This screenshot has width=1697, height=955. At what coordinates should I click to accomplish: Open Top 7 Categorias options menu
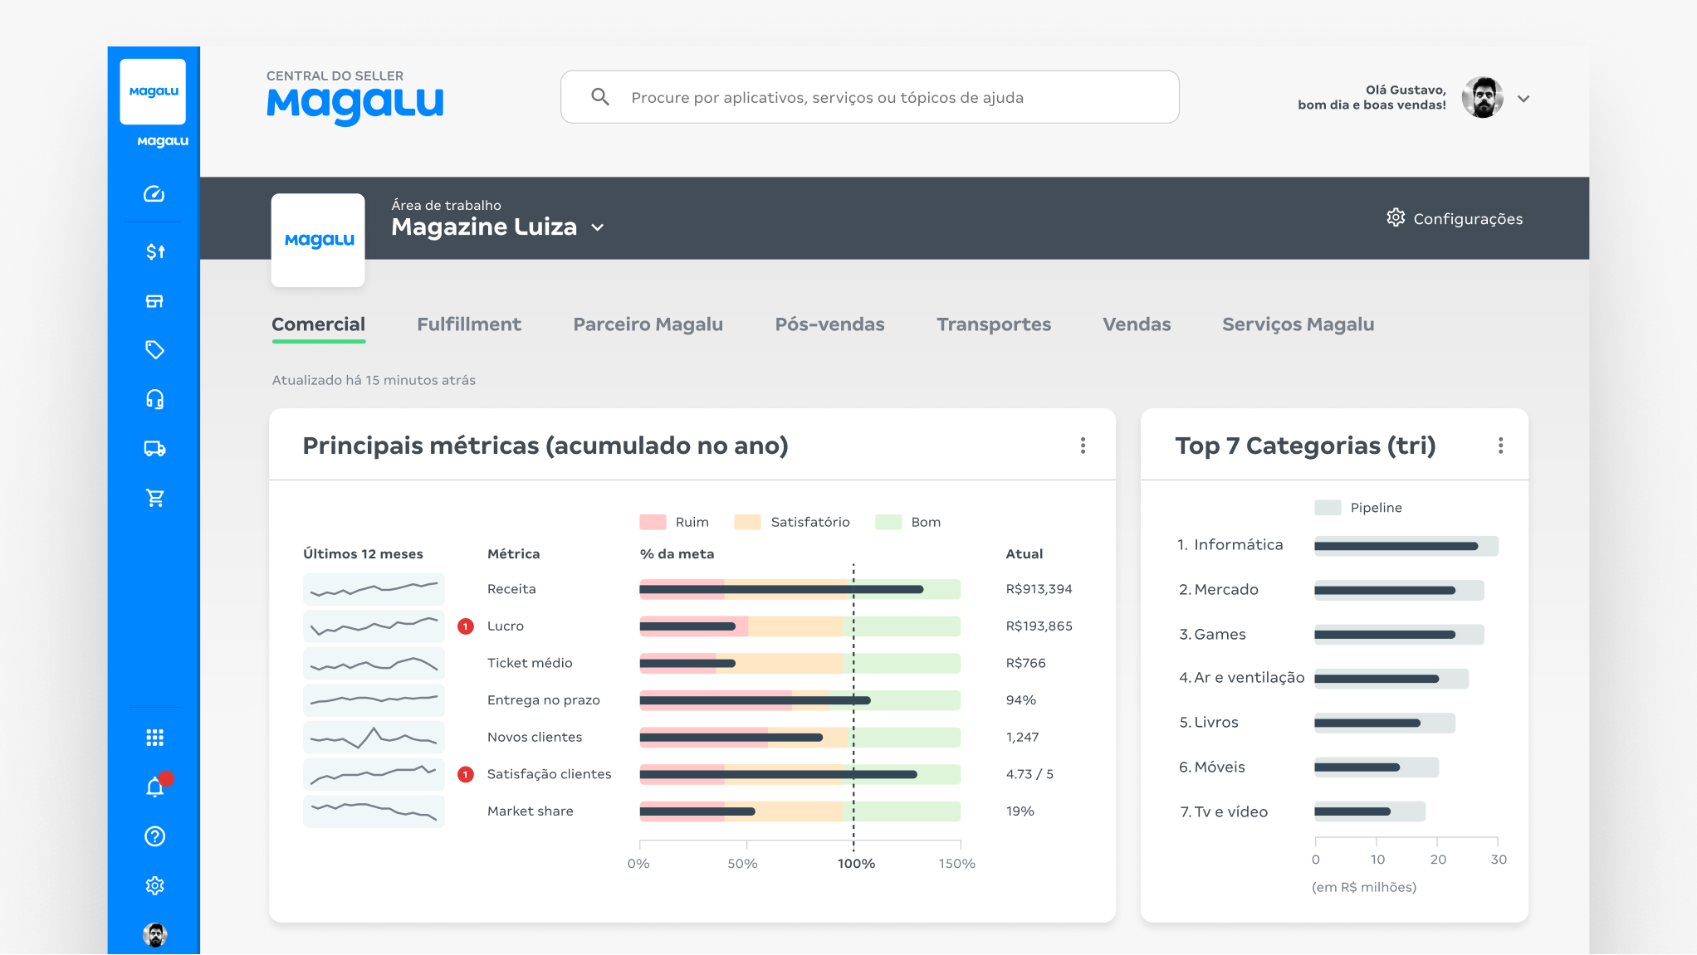click(x=1500, y=446)
